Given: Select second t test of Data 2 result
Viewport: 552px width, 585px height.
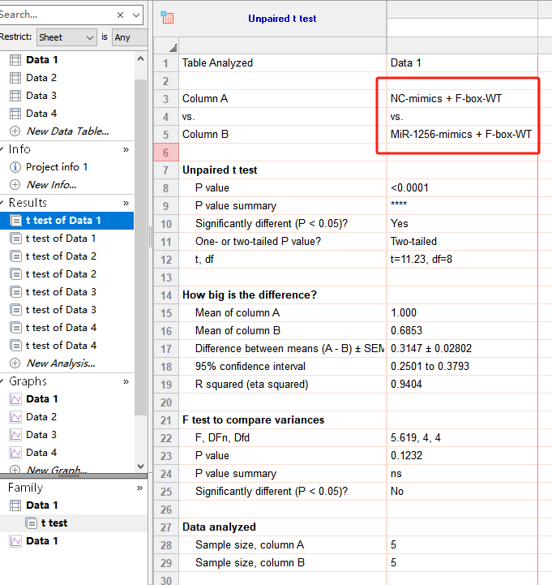Looking at the screenshot, I should [x=61, y=274].
